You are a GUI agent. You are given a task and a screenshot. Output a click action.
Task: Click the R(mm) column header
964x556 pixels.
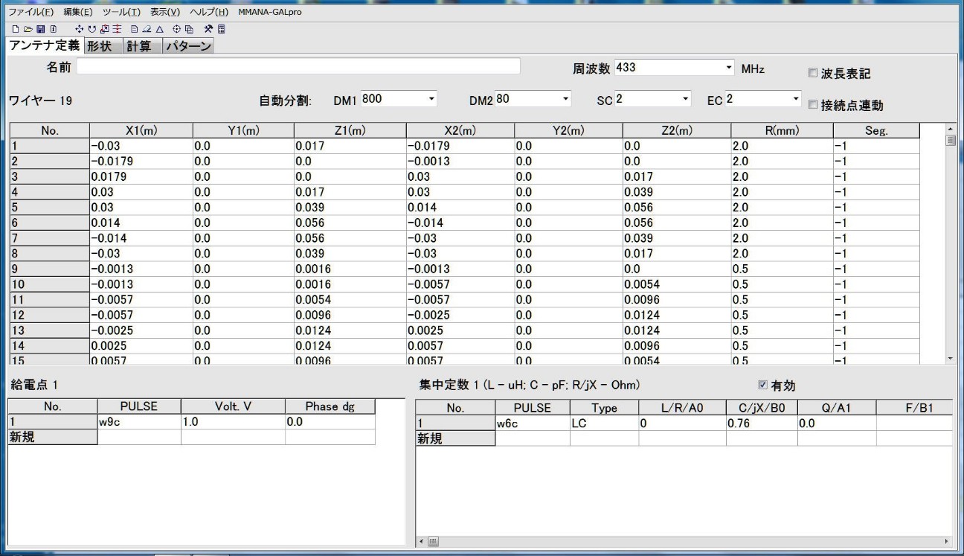click(x=781, y=131)
